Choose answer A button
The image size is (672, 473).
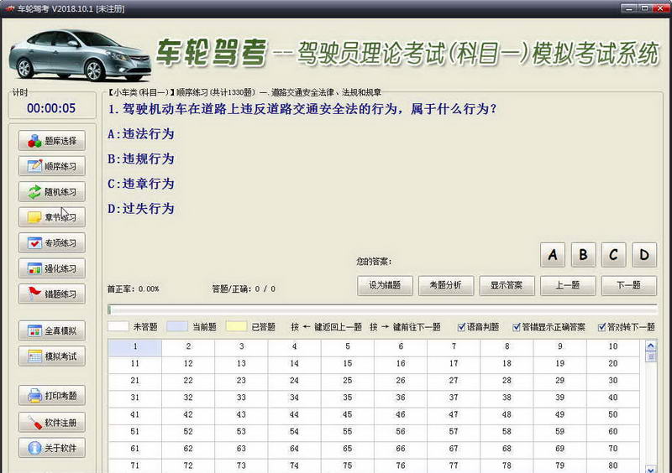[553, 255]
